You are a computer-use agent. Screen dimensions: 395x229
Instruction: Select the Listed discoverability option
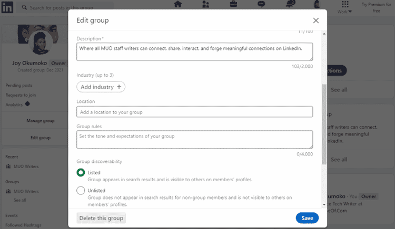(x=81, y=172)
